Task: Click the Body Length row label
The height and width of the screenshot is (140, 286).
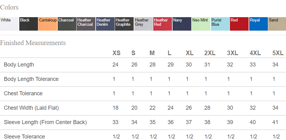Action: [x=19, y=65]
